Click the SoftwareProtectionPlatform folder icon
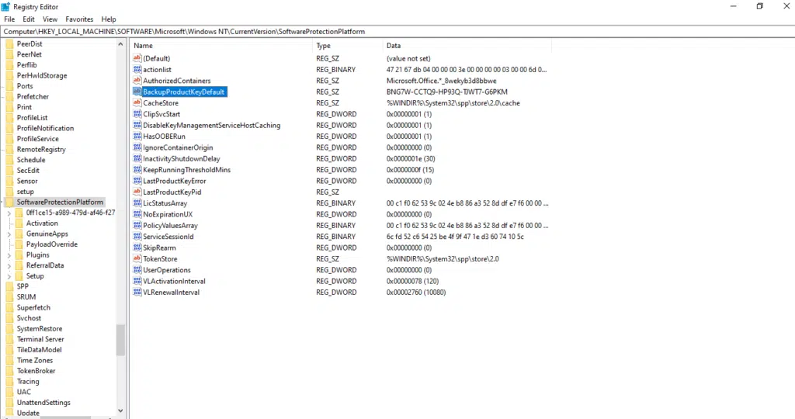 point(9,203)
